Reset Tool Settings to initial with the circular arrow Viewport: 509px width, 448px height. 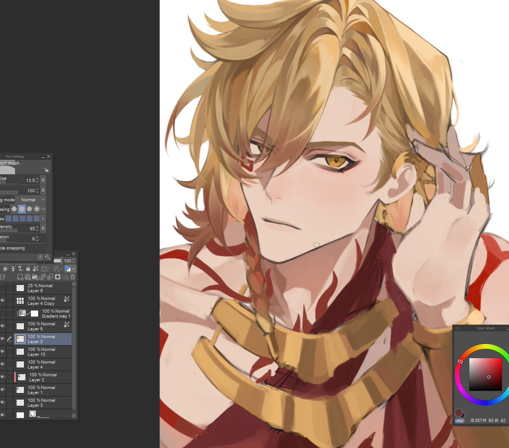tap(40, 257)
